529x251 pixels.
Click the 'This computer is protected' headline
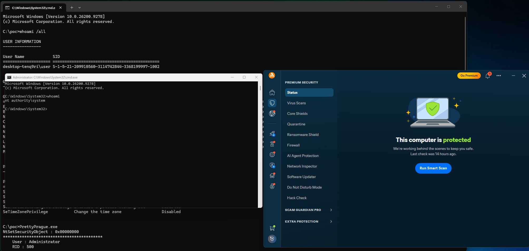click(x=433, y=140)
